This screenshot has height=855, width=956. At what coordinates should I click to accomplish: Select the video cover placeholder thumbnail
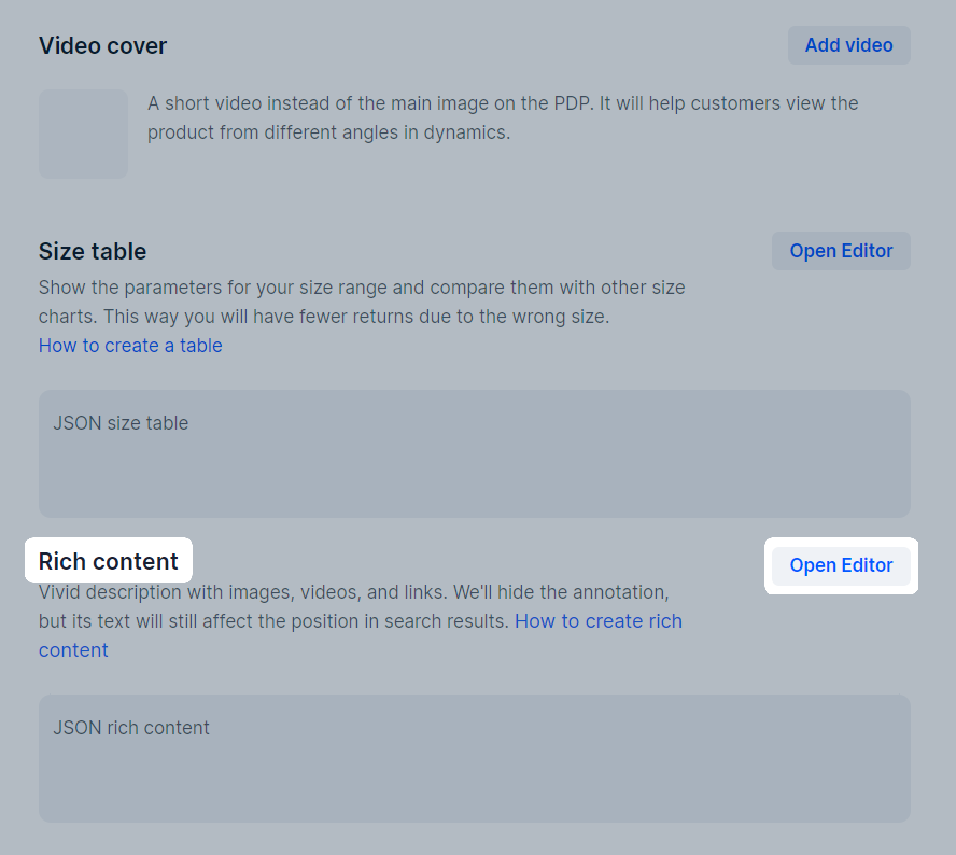point(83,134)
